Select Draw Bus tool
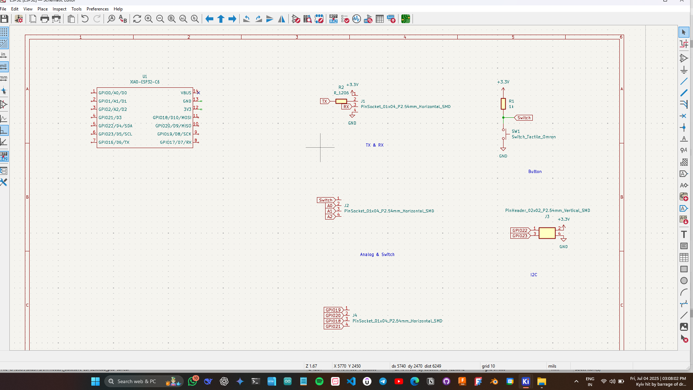Screen dimensions: 693x390 click(684, 93)
